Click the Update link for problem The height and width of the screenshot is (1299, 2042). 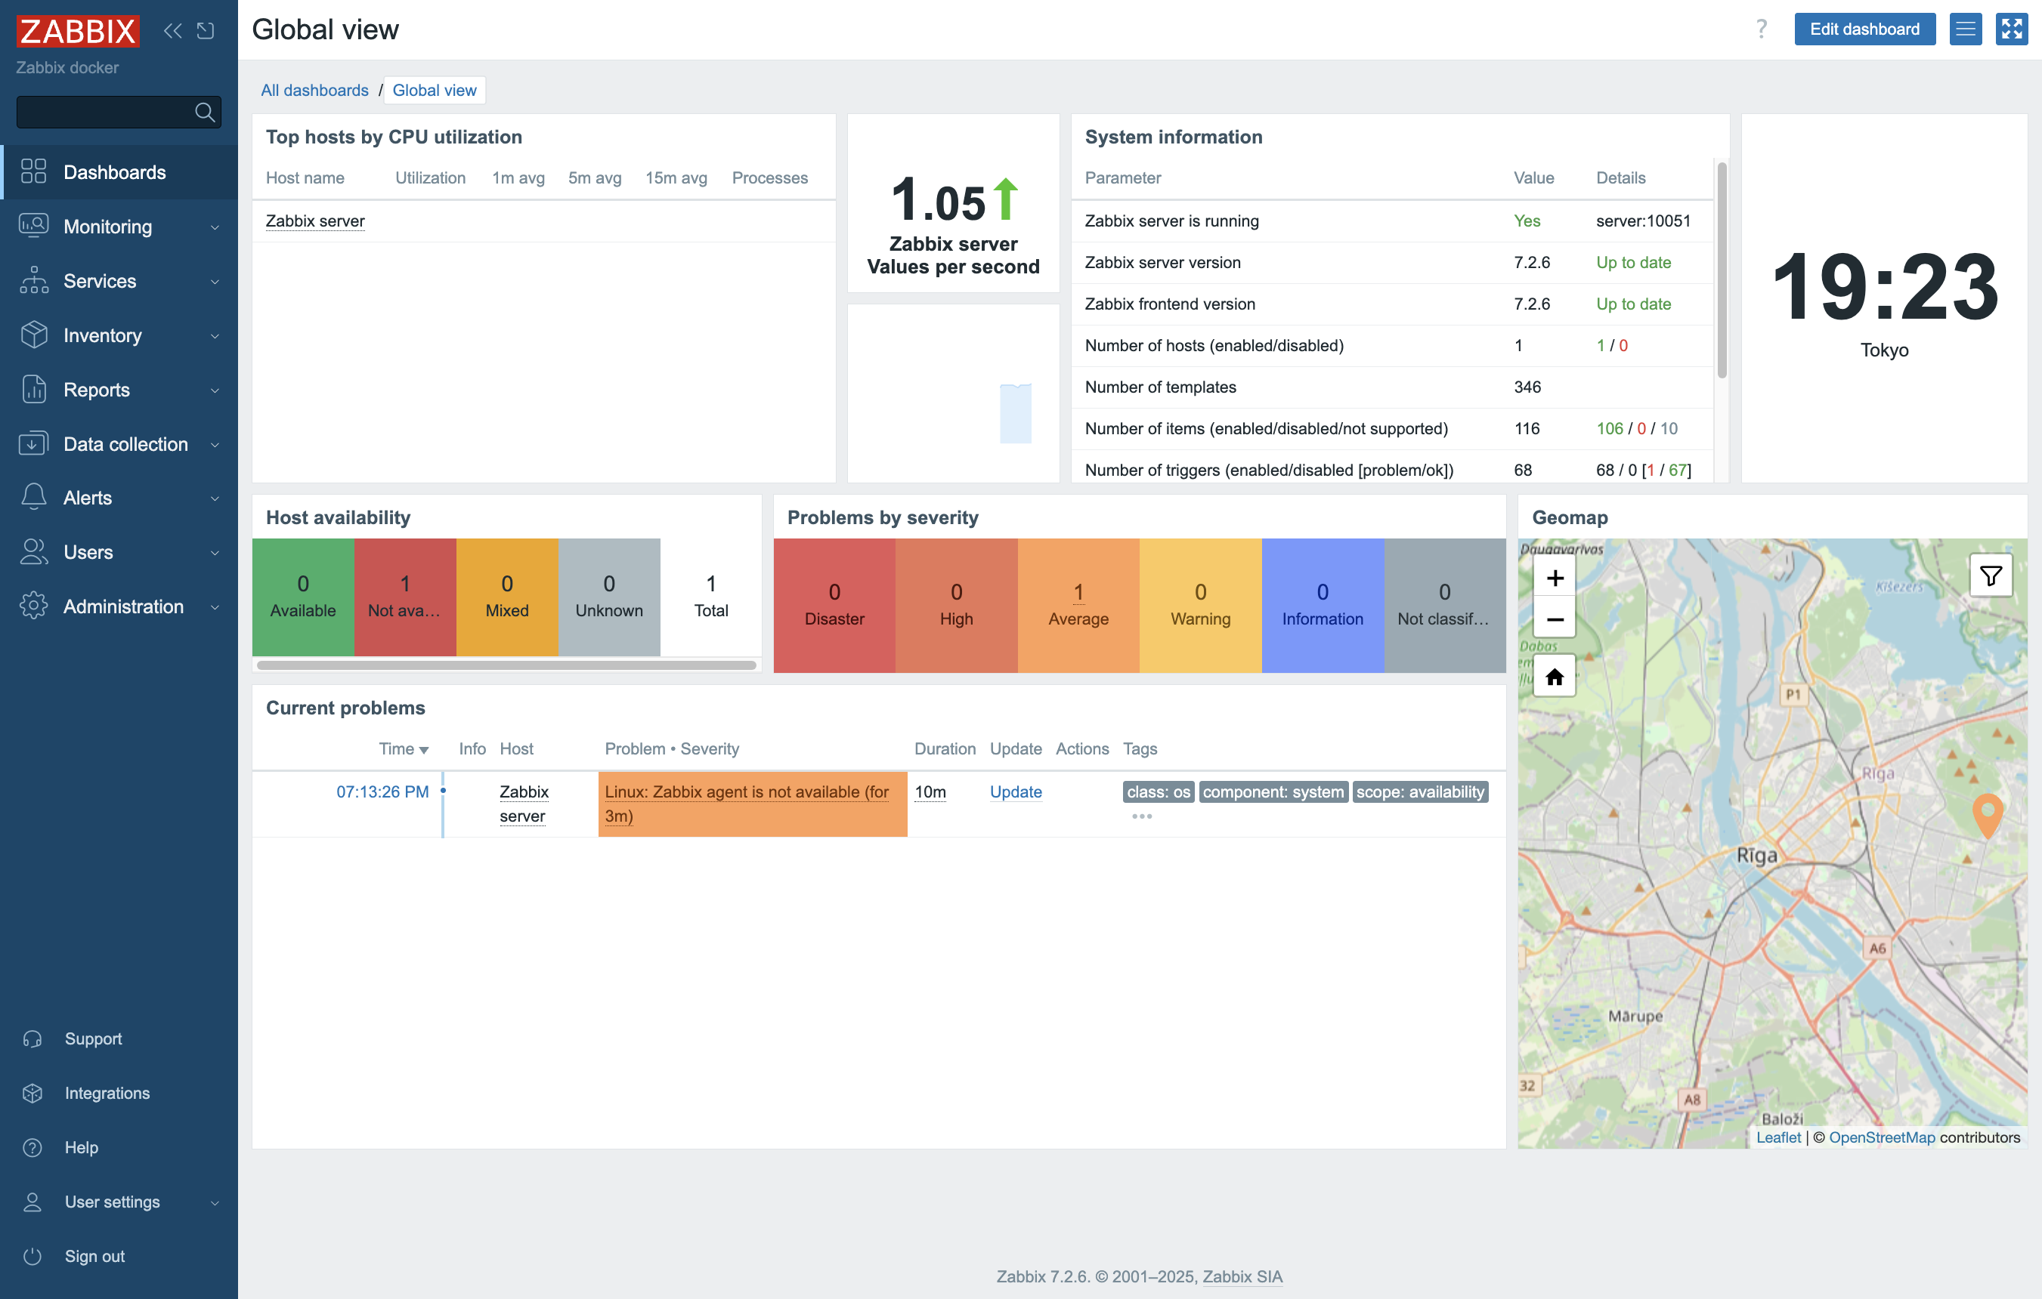tap(1015, 791)
